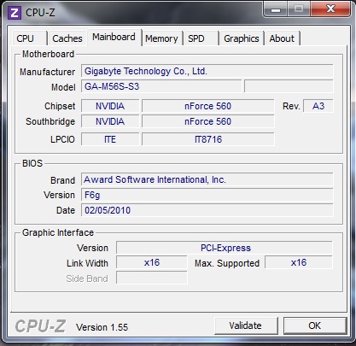Viewport: 356px width, 346px height.
Task: Click the Max. Supported x16 value
Action: point(299,262)
